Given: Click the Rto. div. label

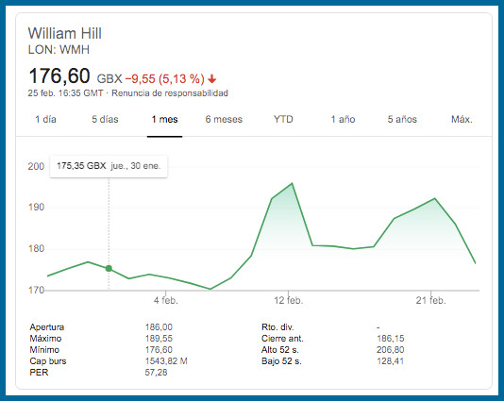Looking at the screenshot, I should pos(277,327).
